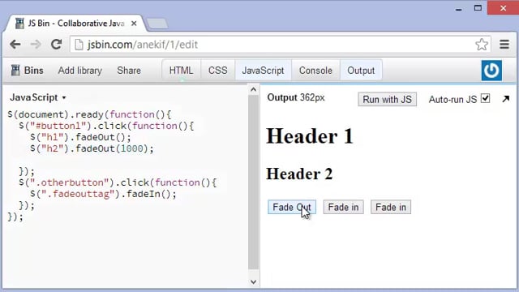Close the JS Bin browser tab
Viewport: 519px width, 292px height.
(134, 24)
